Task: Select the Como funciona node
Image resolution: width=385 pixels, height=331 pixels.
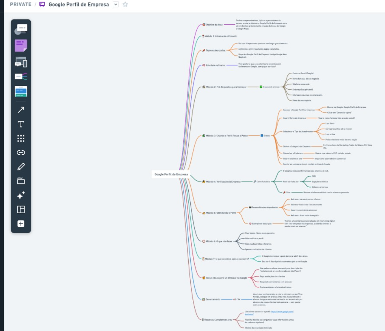Action: click(x=262, y=182)
